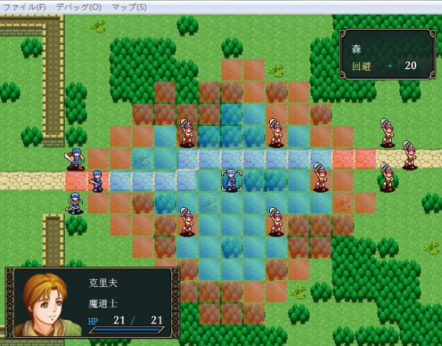Select the blue swordsman wielding the large blade
Screen dimensions: 442x346
click(75, 159)
